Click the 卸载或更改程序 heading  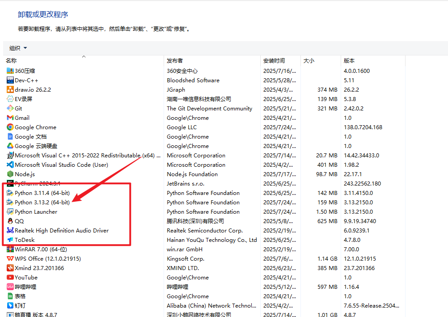[x=43, y=14]
